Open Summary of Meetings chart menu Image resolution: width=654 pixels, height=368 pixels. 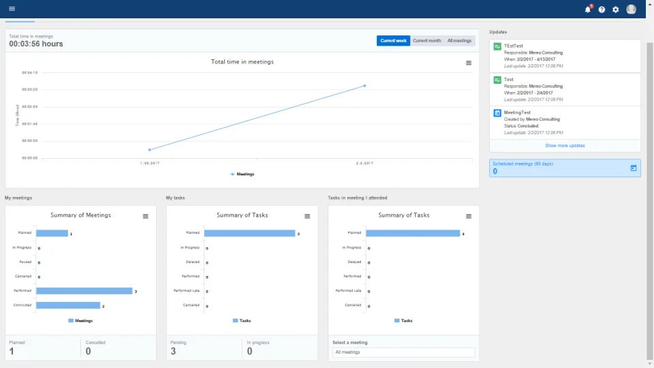click(146, 216)
